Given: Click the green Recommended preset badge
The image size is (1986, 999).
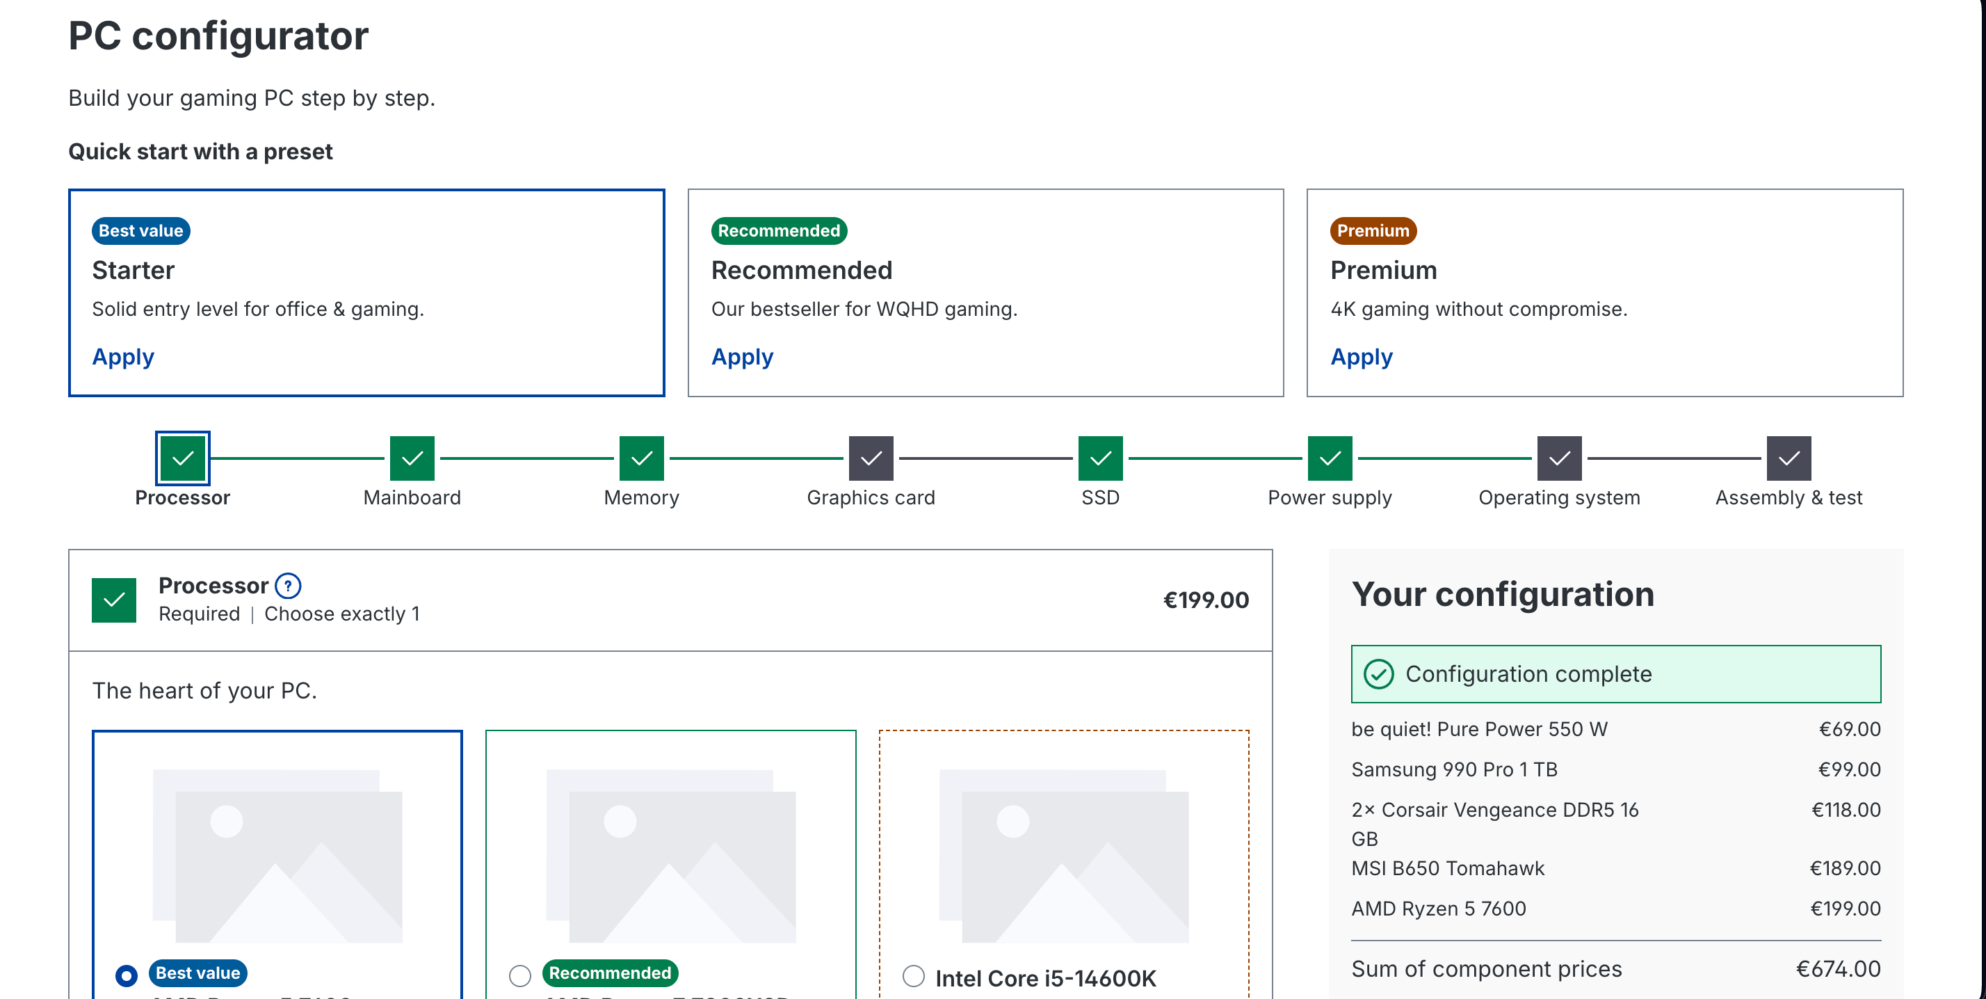Looking at the screenshot, I should (780, 231).
